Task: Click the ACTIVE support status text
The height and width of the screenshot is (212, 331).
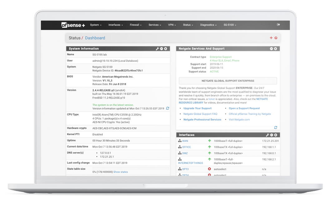Action: 214,72
